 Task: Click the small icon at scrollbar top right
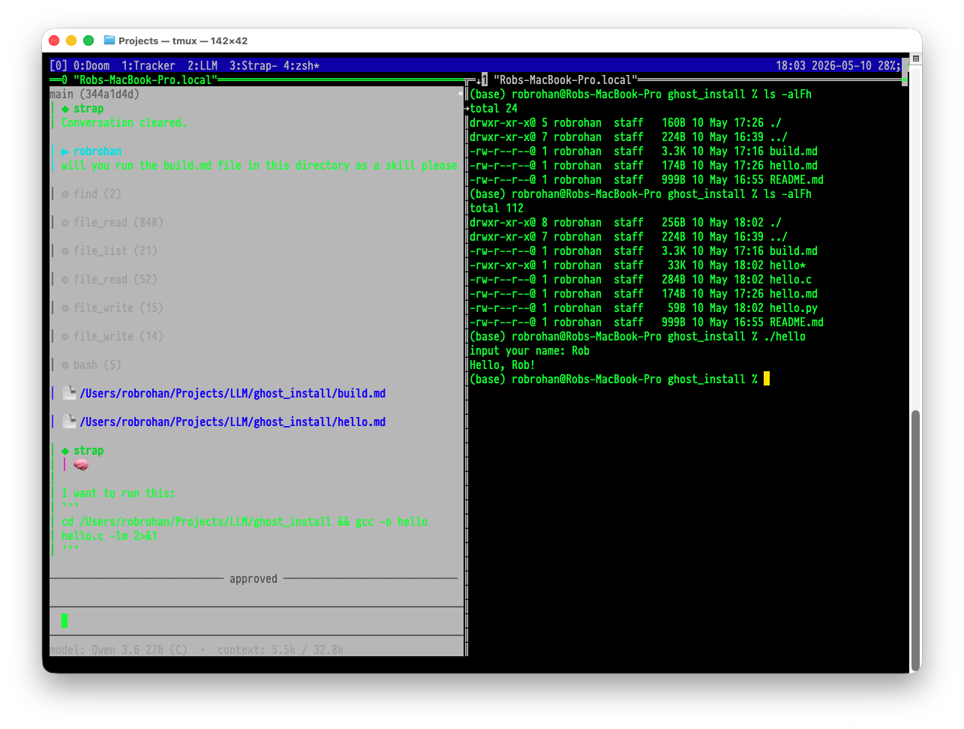[x=916, y=58]
